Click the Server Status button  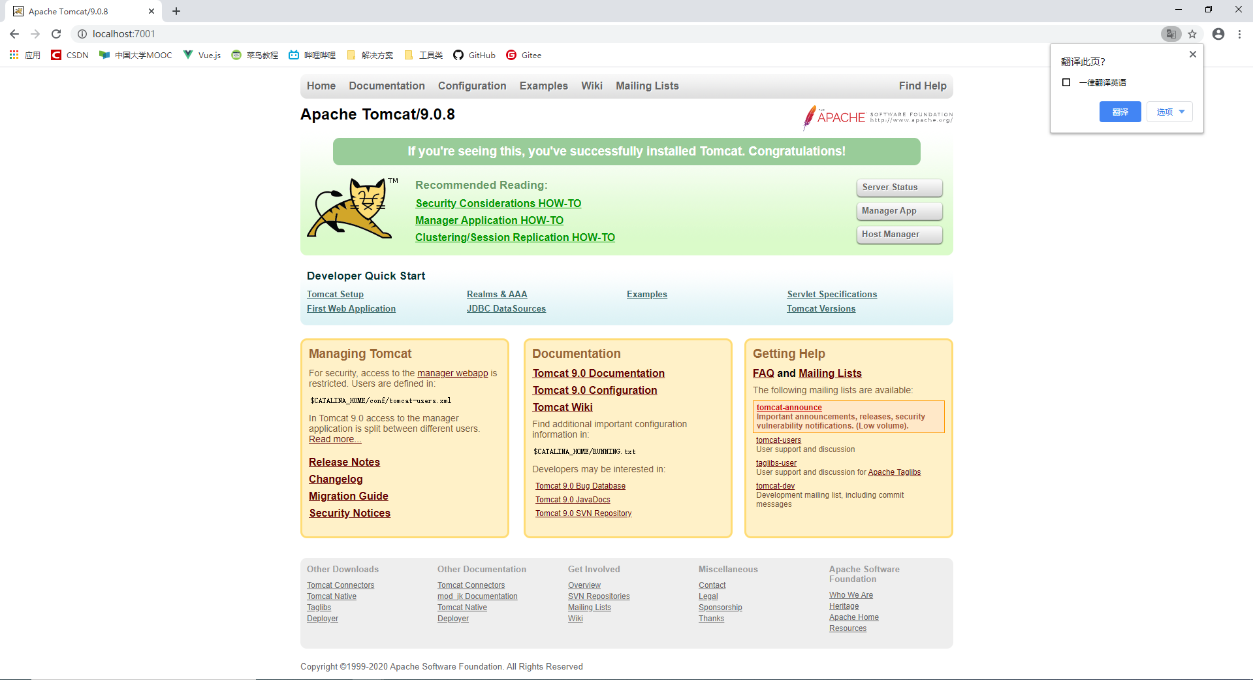pyautogui.click(x=899, y=187)
